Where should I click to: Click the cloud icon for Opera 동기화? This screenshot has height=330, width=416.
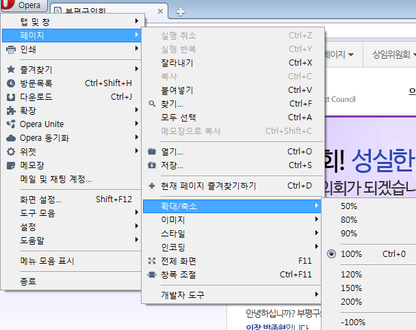click(11, 138)
